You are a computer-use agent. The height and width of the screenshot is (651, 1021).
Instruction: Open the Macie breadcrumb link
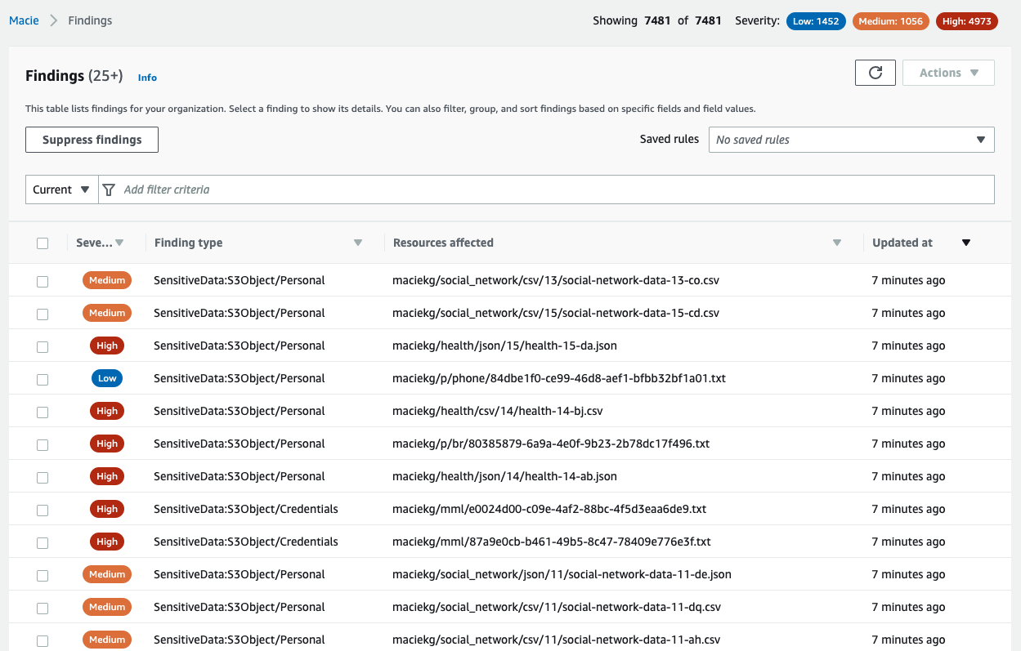pos(24,20)
